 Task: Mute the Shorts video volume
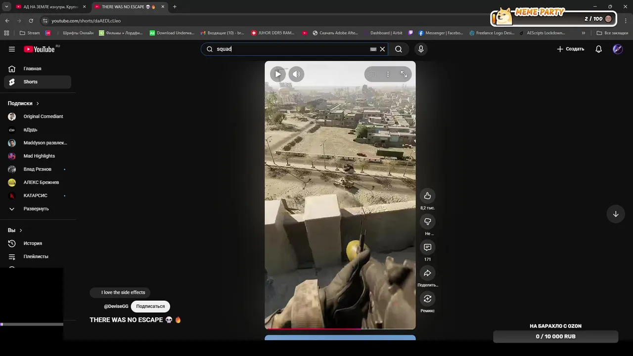coord(296,74)
